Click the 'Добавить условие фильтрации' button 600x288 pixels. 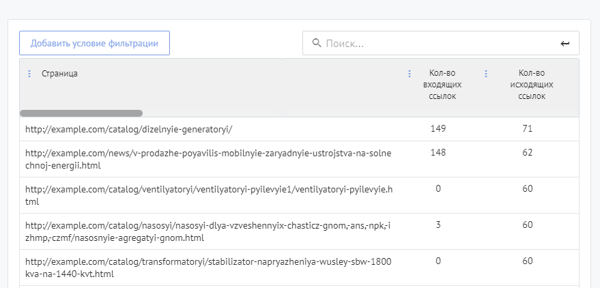coord(94,43)
